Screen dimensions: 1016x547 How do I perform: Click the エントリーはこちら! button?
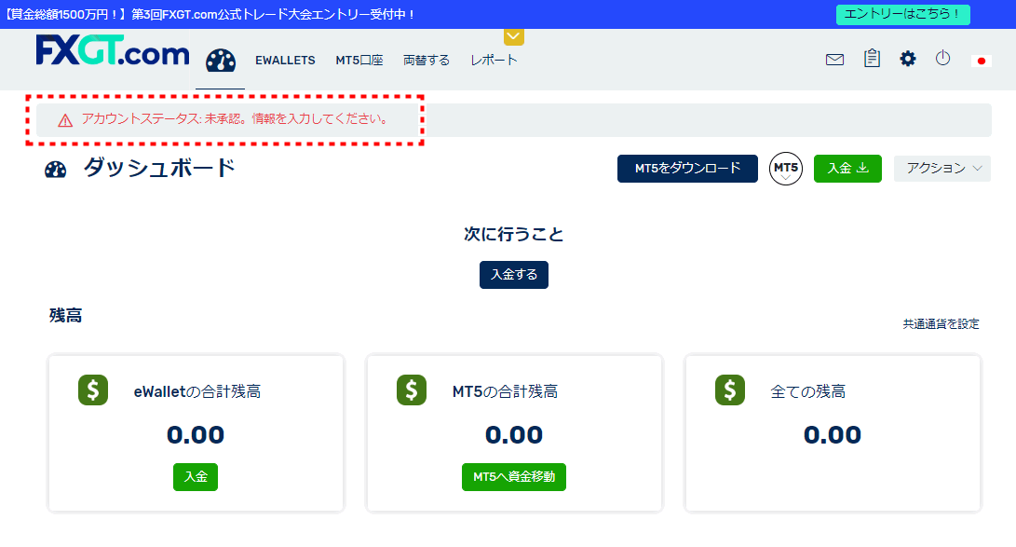(x=903, y=14)
